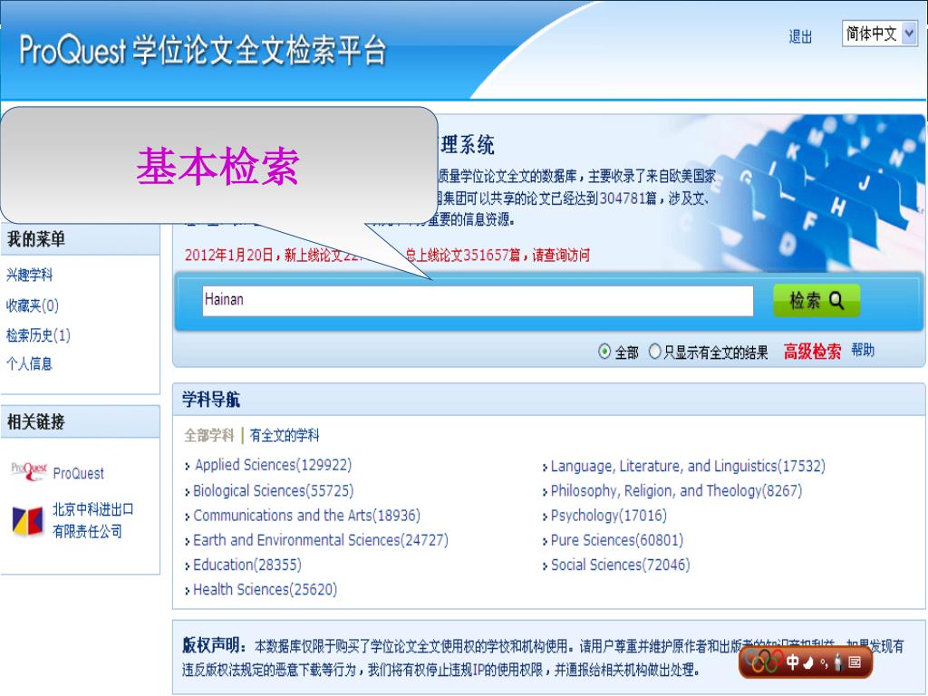
Task: Browse Pure Sciences(60801) subject
Action: (616, 540)
